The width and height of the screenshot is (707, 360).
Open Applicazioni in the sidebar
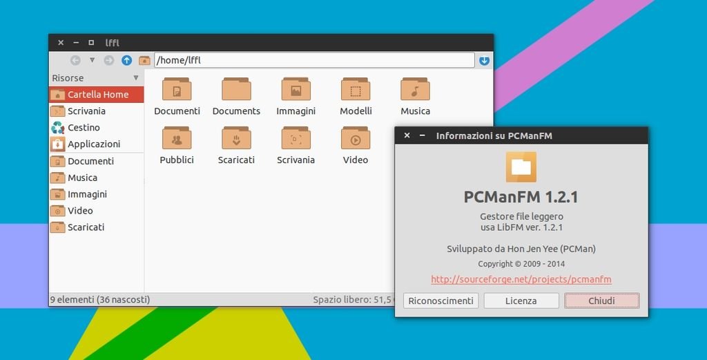click(x=96, y=144)
